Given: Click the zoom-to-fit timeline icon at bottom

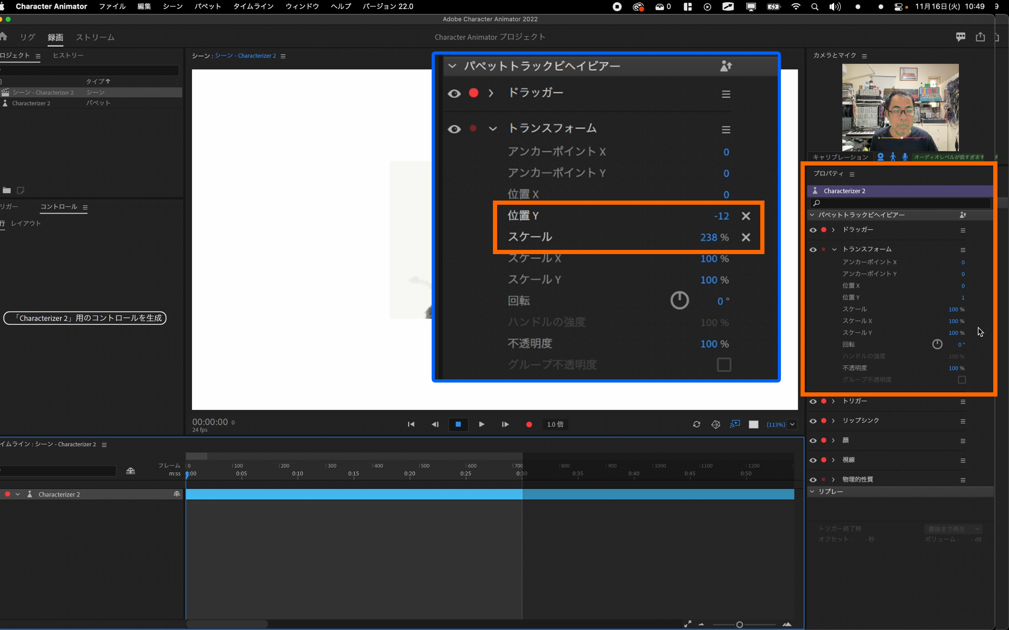Looking at the screenshot, I should [687, 624].
